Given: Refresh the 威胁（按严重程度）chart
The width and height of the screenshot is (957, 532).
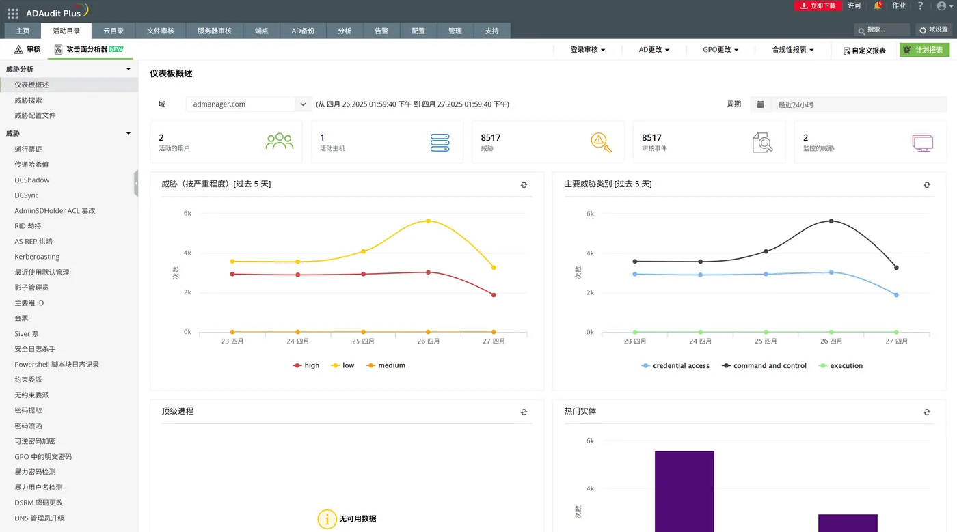Looking at the screenshot, I should [x=524, y=184].
